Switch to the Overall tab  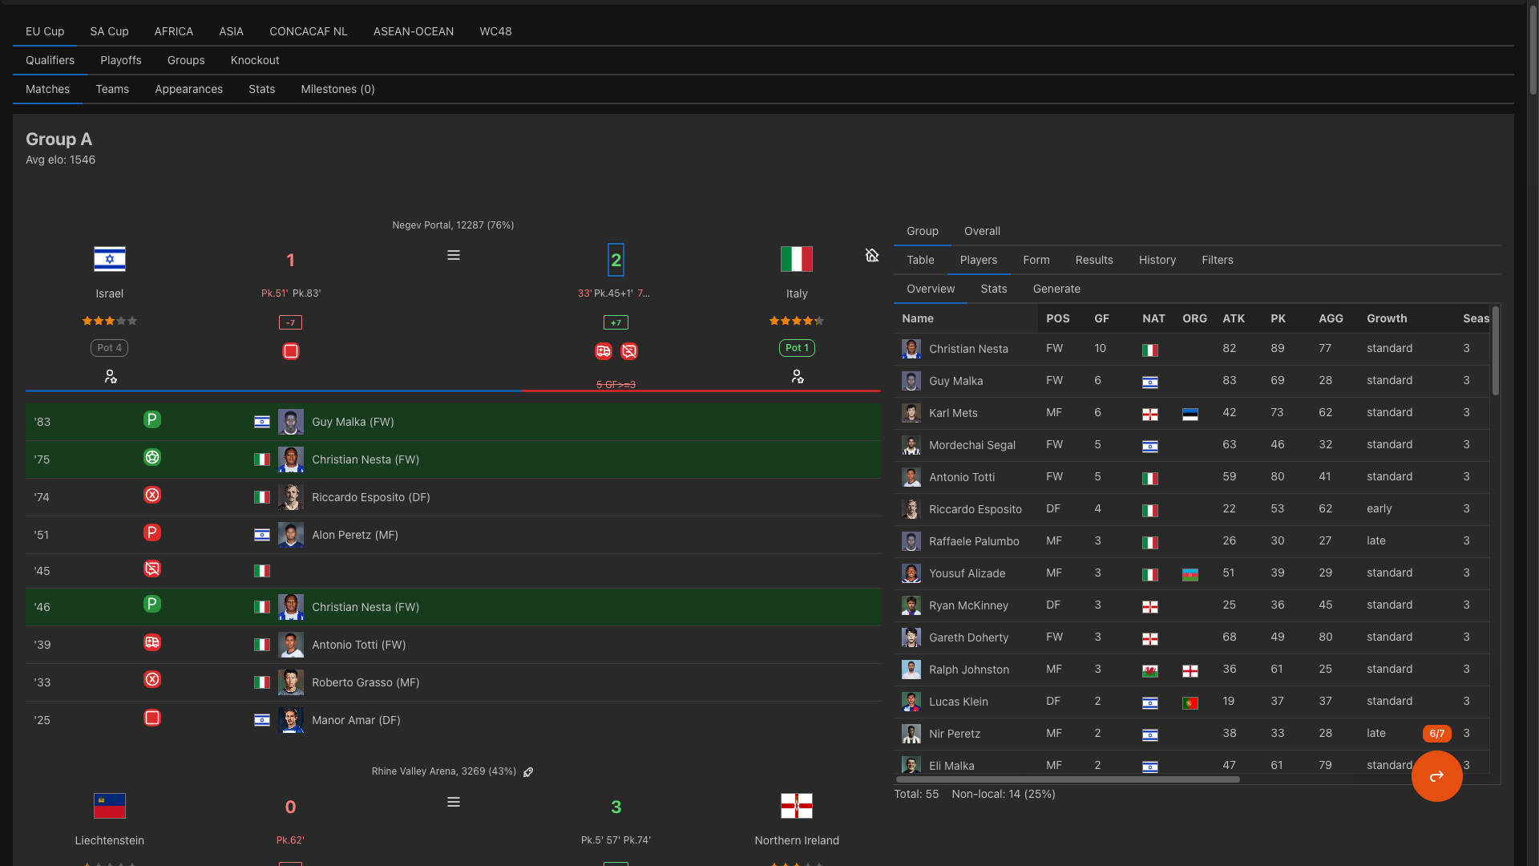982,231
